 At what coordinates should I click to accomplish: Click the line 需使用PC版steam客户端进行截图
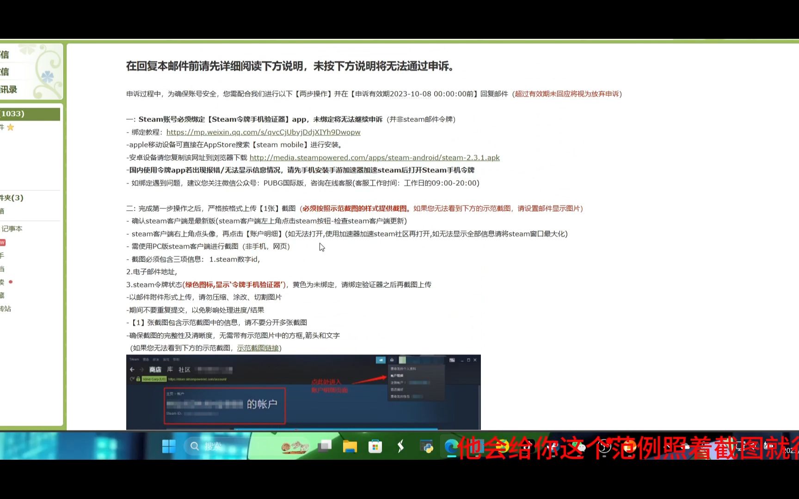coord(208,246)
